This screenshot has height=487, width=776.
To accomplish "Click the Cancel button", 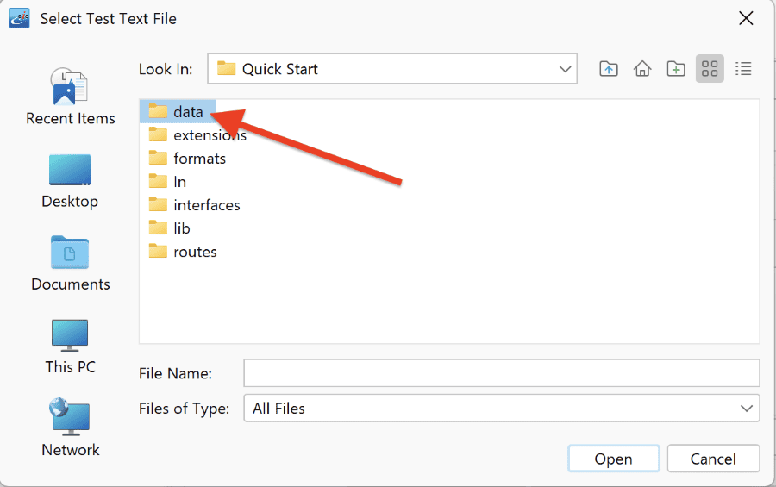I will click(713, 459).
